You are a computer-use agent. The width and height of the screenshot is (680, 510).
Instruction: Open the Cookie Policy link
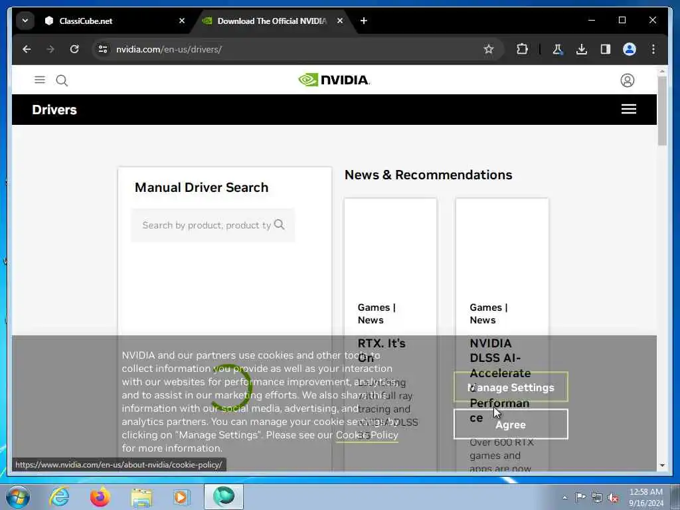(367, 435)
